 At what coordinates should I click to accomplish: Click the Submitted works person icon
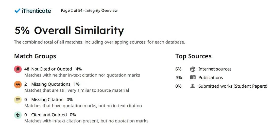point(193,86)
